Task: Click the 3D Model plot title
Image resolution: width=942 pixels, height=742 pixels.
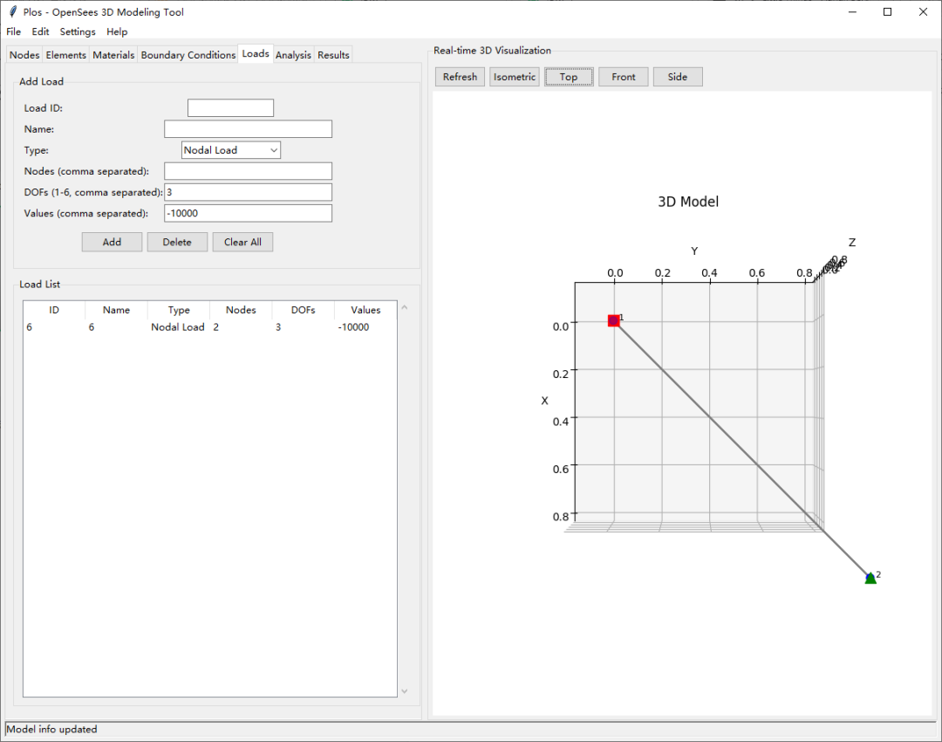Action: click(x=688, y=202)
